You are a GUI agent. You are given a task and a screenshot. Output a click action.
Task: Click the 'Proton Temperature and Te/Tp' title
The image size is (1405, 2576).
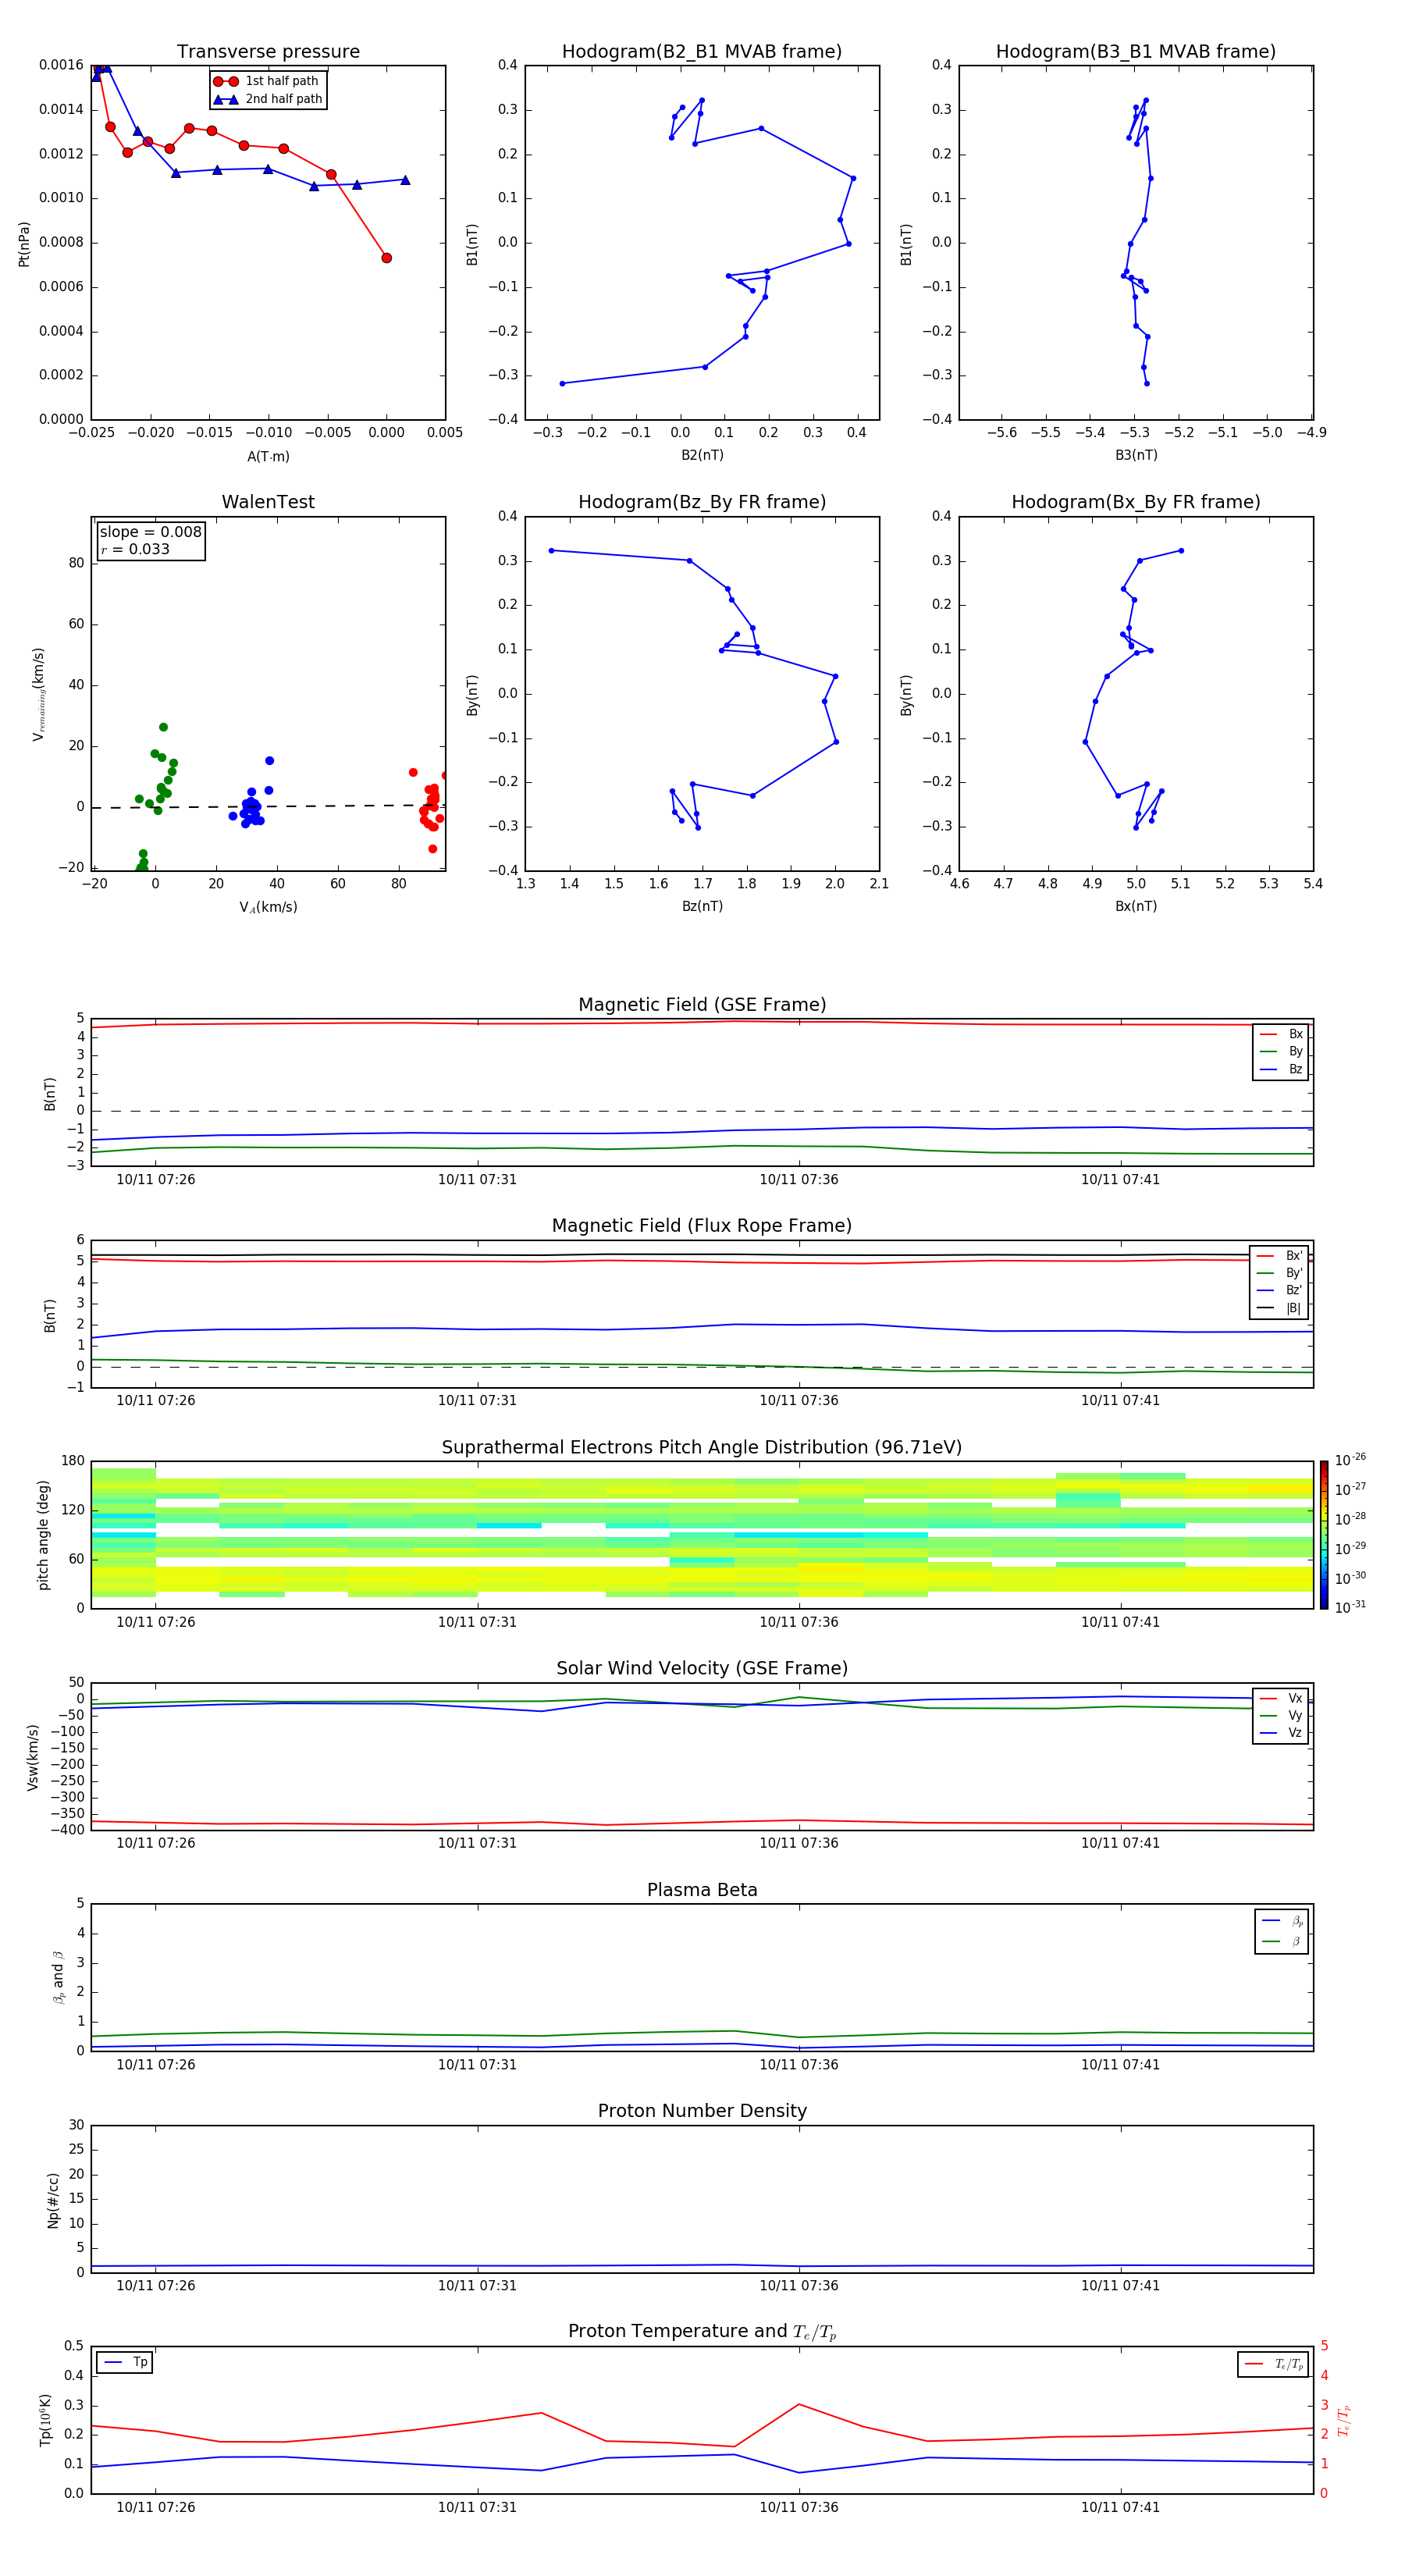(x=702, y=2332)
